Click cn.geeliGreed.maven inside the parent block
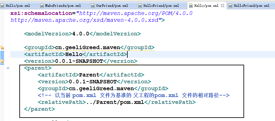 (x=101, y=88)
